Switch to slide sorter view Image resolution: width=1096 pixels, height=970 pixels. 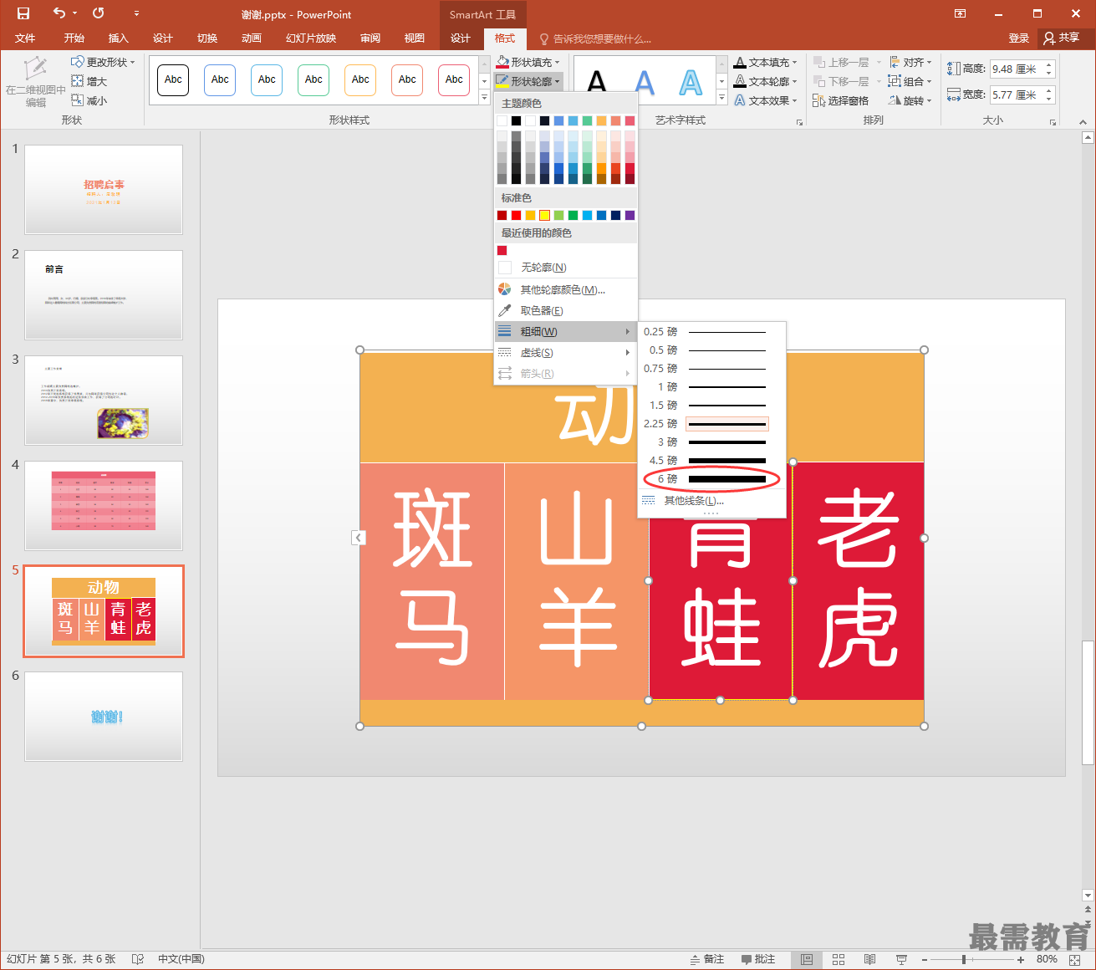pos(839,959)
